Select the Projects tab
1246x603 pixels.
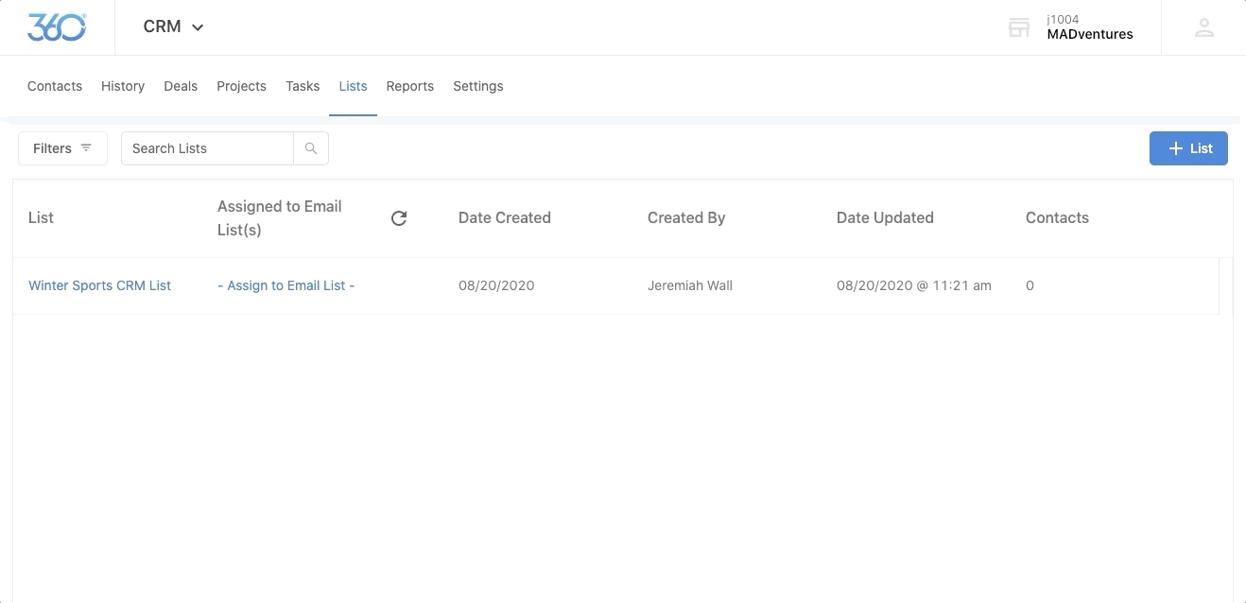(x=241, y=86)
